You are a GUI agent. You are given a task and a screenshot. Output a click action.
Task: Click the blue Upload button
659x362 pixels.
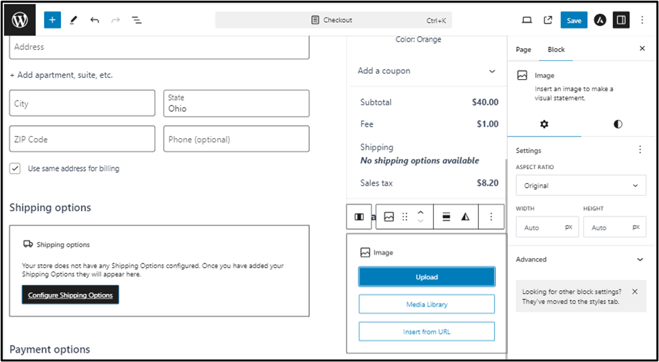[426, 277]
